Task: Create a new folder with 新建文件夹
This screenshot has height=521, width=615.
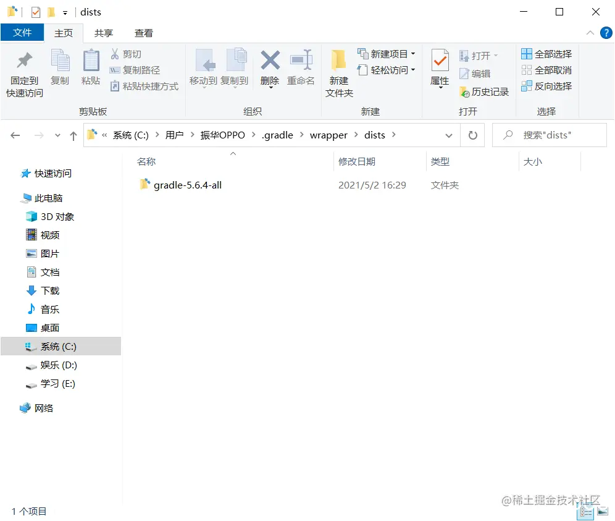Action: [338, 70]
